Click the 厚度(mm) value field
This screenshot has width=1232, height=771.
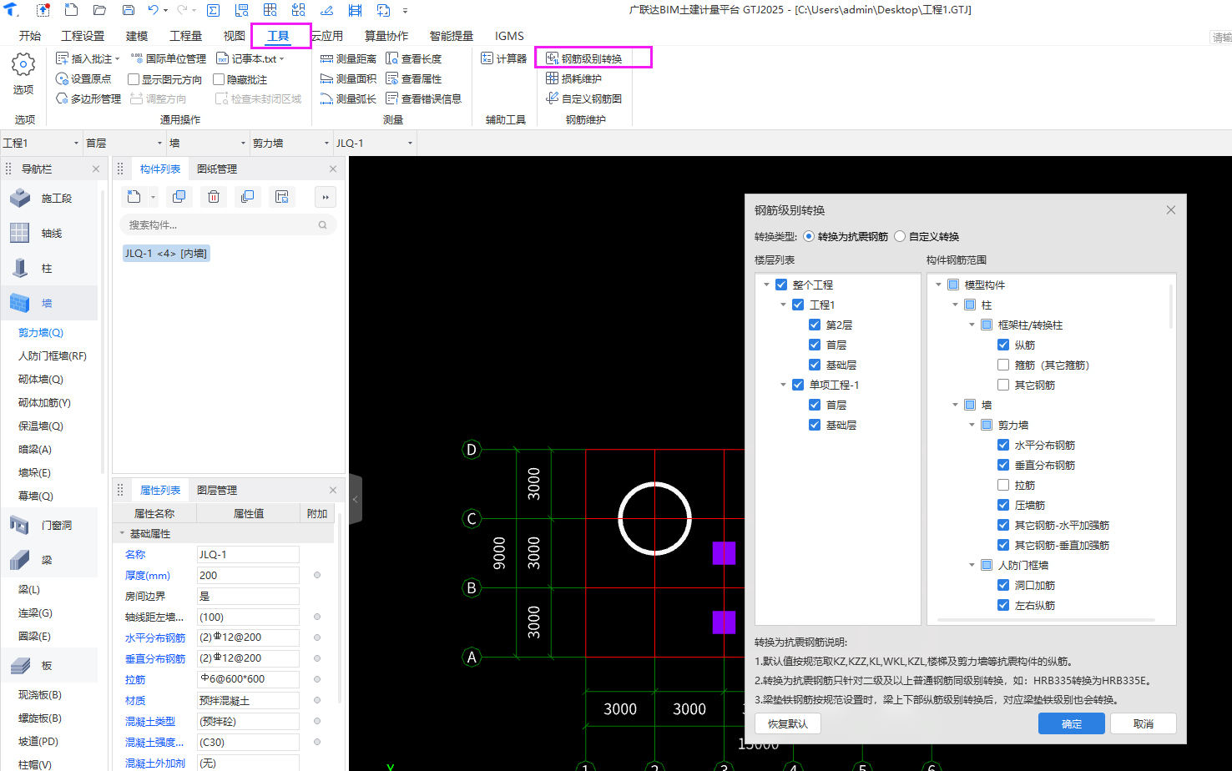point(248,575)
